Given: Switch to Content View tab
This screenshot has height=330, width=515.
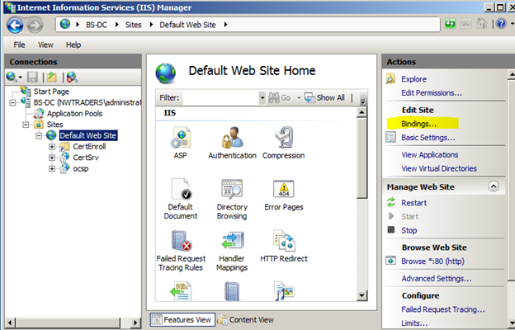Looking at the screenshot, I should click(x=245, y=319).
